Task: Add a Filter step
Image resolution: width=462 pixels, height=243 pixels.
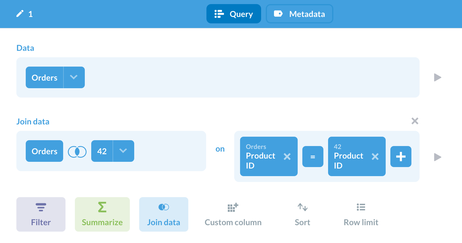Action: 41,214
